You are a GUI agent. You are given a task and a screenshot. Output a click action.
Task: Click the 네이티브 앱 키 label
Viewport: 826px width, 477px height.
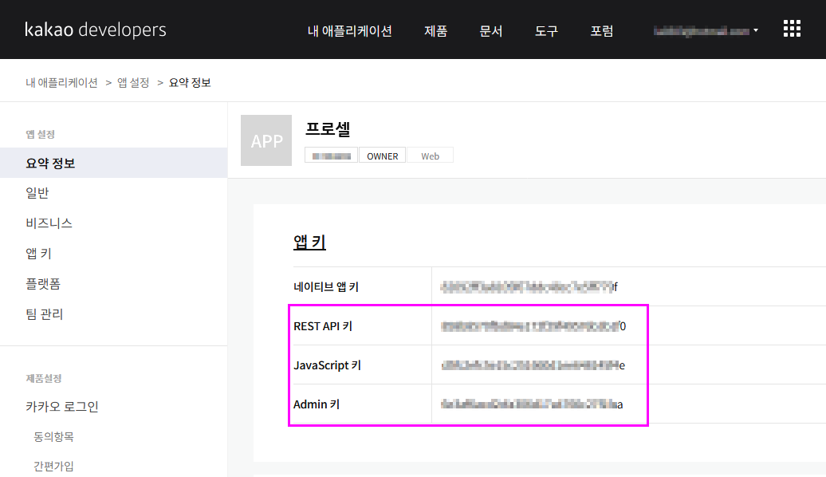click(x=326, y=286)
